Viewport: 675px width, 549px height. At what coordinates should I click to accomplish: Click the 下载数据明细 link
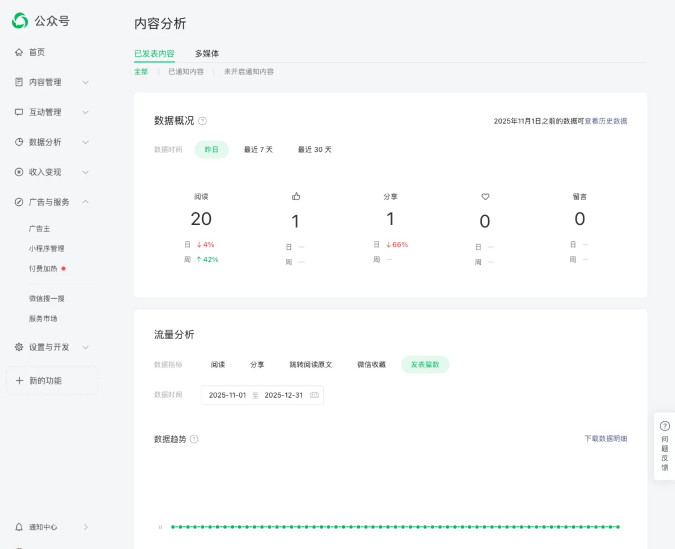(x=606, y=439)
